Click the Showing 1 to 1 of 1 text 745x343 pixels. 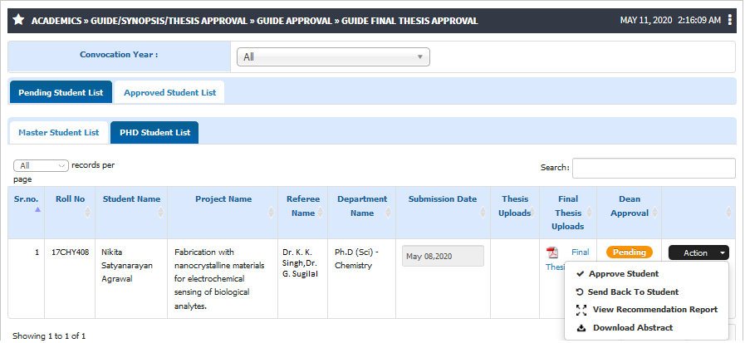pos(49,336)
